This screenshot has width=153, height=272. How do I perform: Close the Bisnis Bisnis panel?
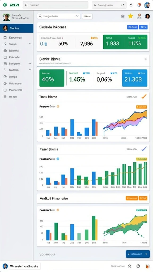pyautogui.click(x=146, y=59)
